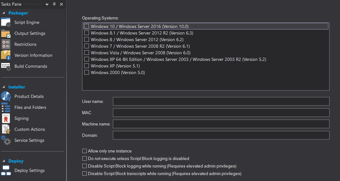The height and width of the screenshot is (181, 340).
Task: Click the Build Commands keyboard icon
Action: [x=6, y=67]
